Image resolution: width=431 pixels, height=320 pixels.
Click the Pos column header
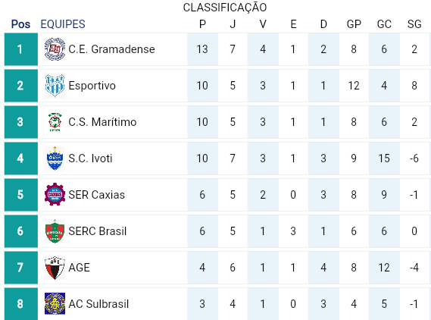pos(20,24)
